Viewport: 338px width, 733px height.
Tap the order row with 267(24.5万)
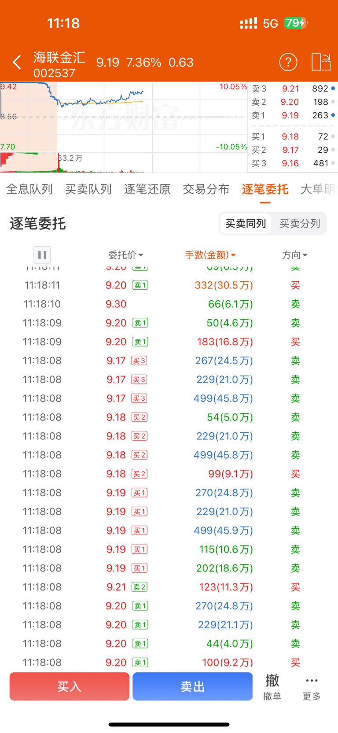tap(169, 361)
